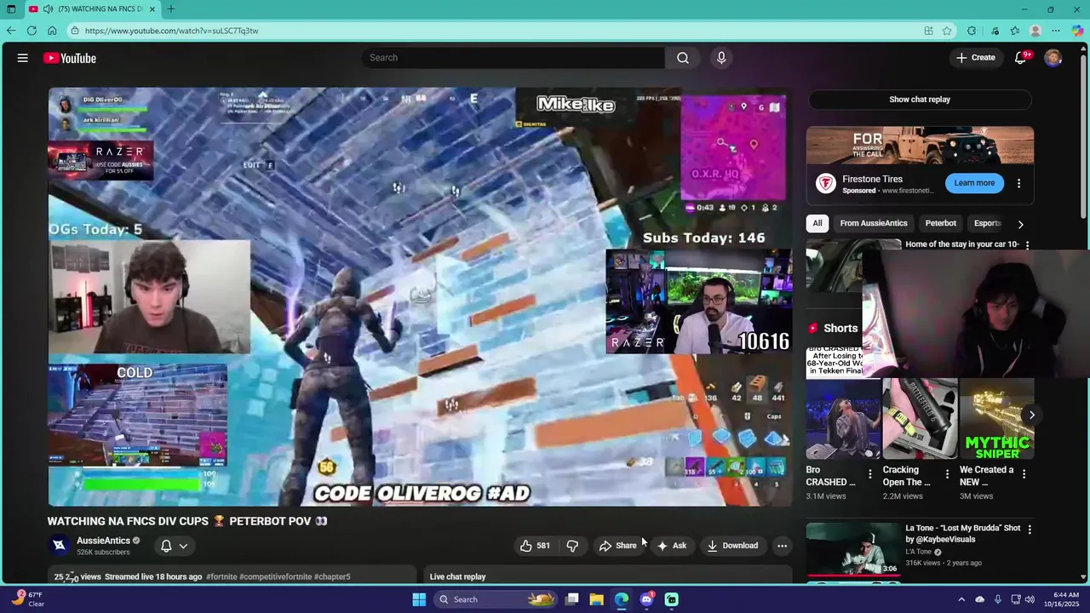Click the main video player
Viewport: 1090px width, 613px height.
420,297
